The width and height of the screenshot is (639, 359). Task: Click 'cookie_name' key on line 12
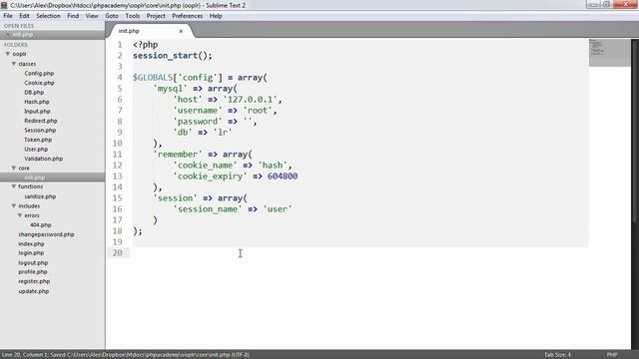click(x=205, y=166)
